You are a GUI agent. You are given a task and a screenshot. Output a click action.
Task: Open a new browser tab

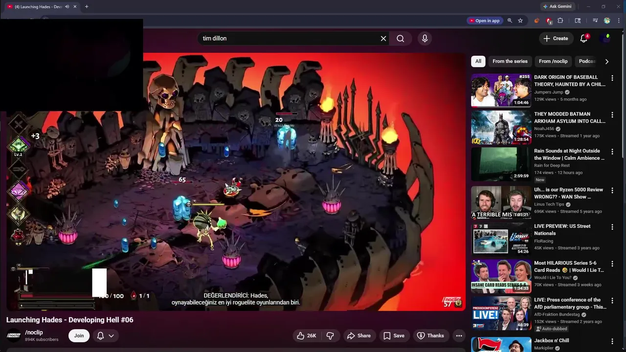(x=87, y=7)
